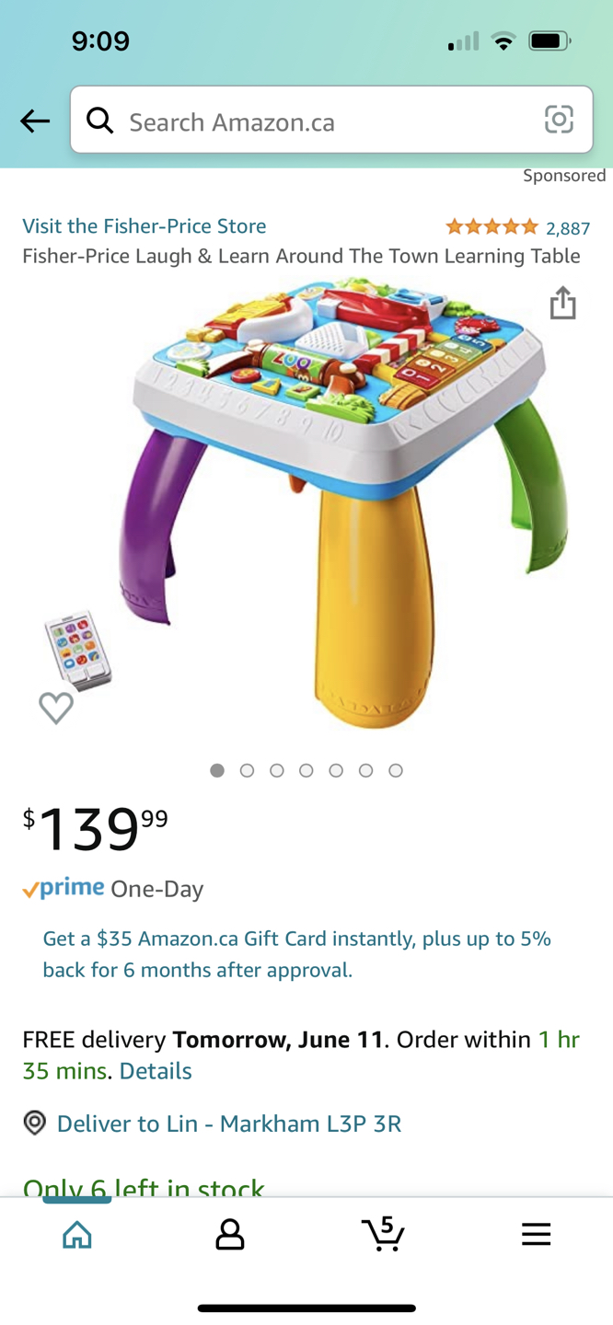Visit the Fisher-Price Store link
Viewport: 613px width, 1325px height.
(x=145, y=225)
